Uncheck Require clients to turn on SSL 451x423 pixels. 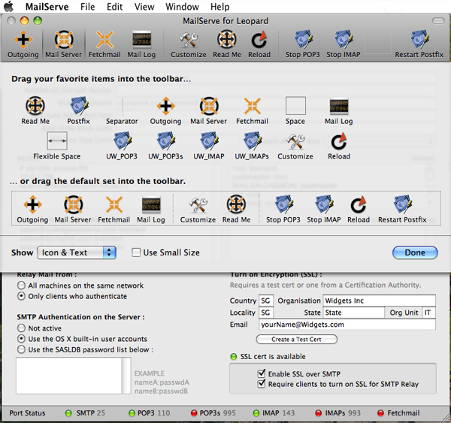click(x=262, y=384)
